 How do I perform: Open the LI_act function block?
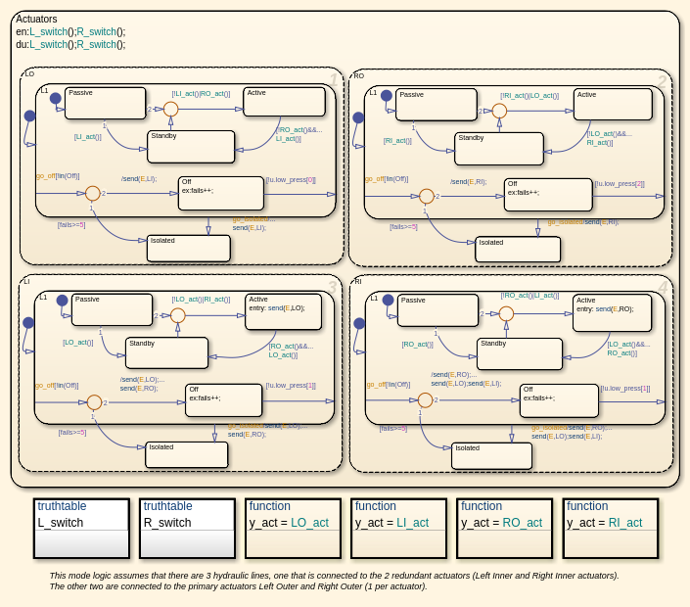click(x=398, y=529)
